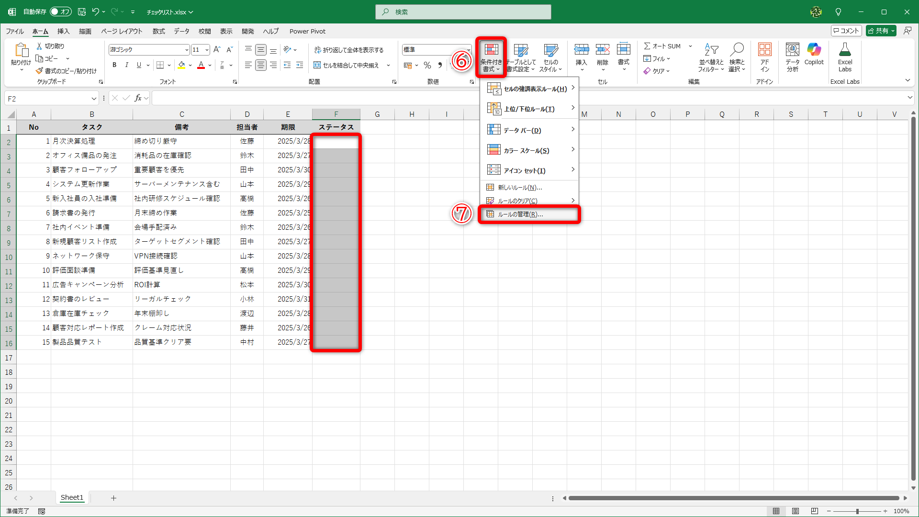Click the Insert Function fx icon
Viewport: 919px width, 517px height.
pos(138,98)
